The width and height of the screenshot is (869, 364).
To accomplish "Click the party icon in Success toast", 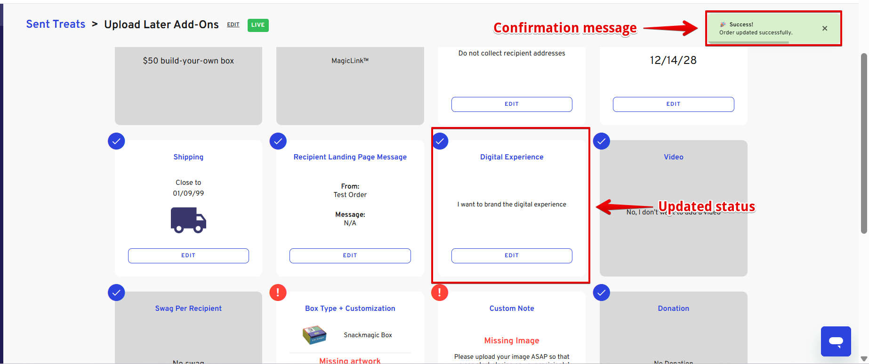I will (723, 24).
